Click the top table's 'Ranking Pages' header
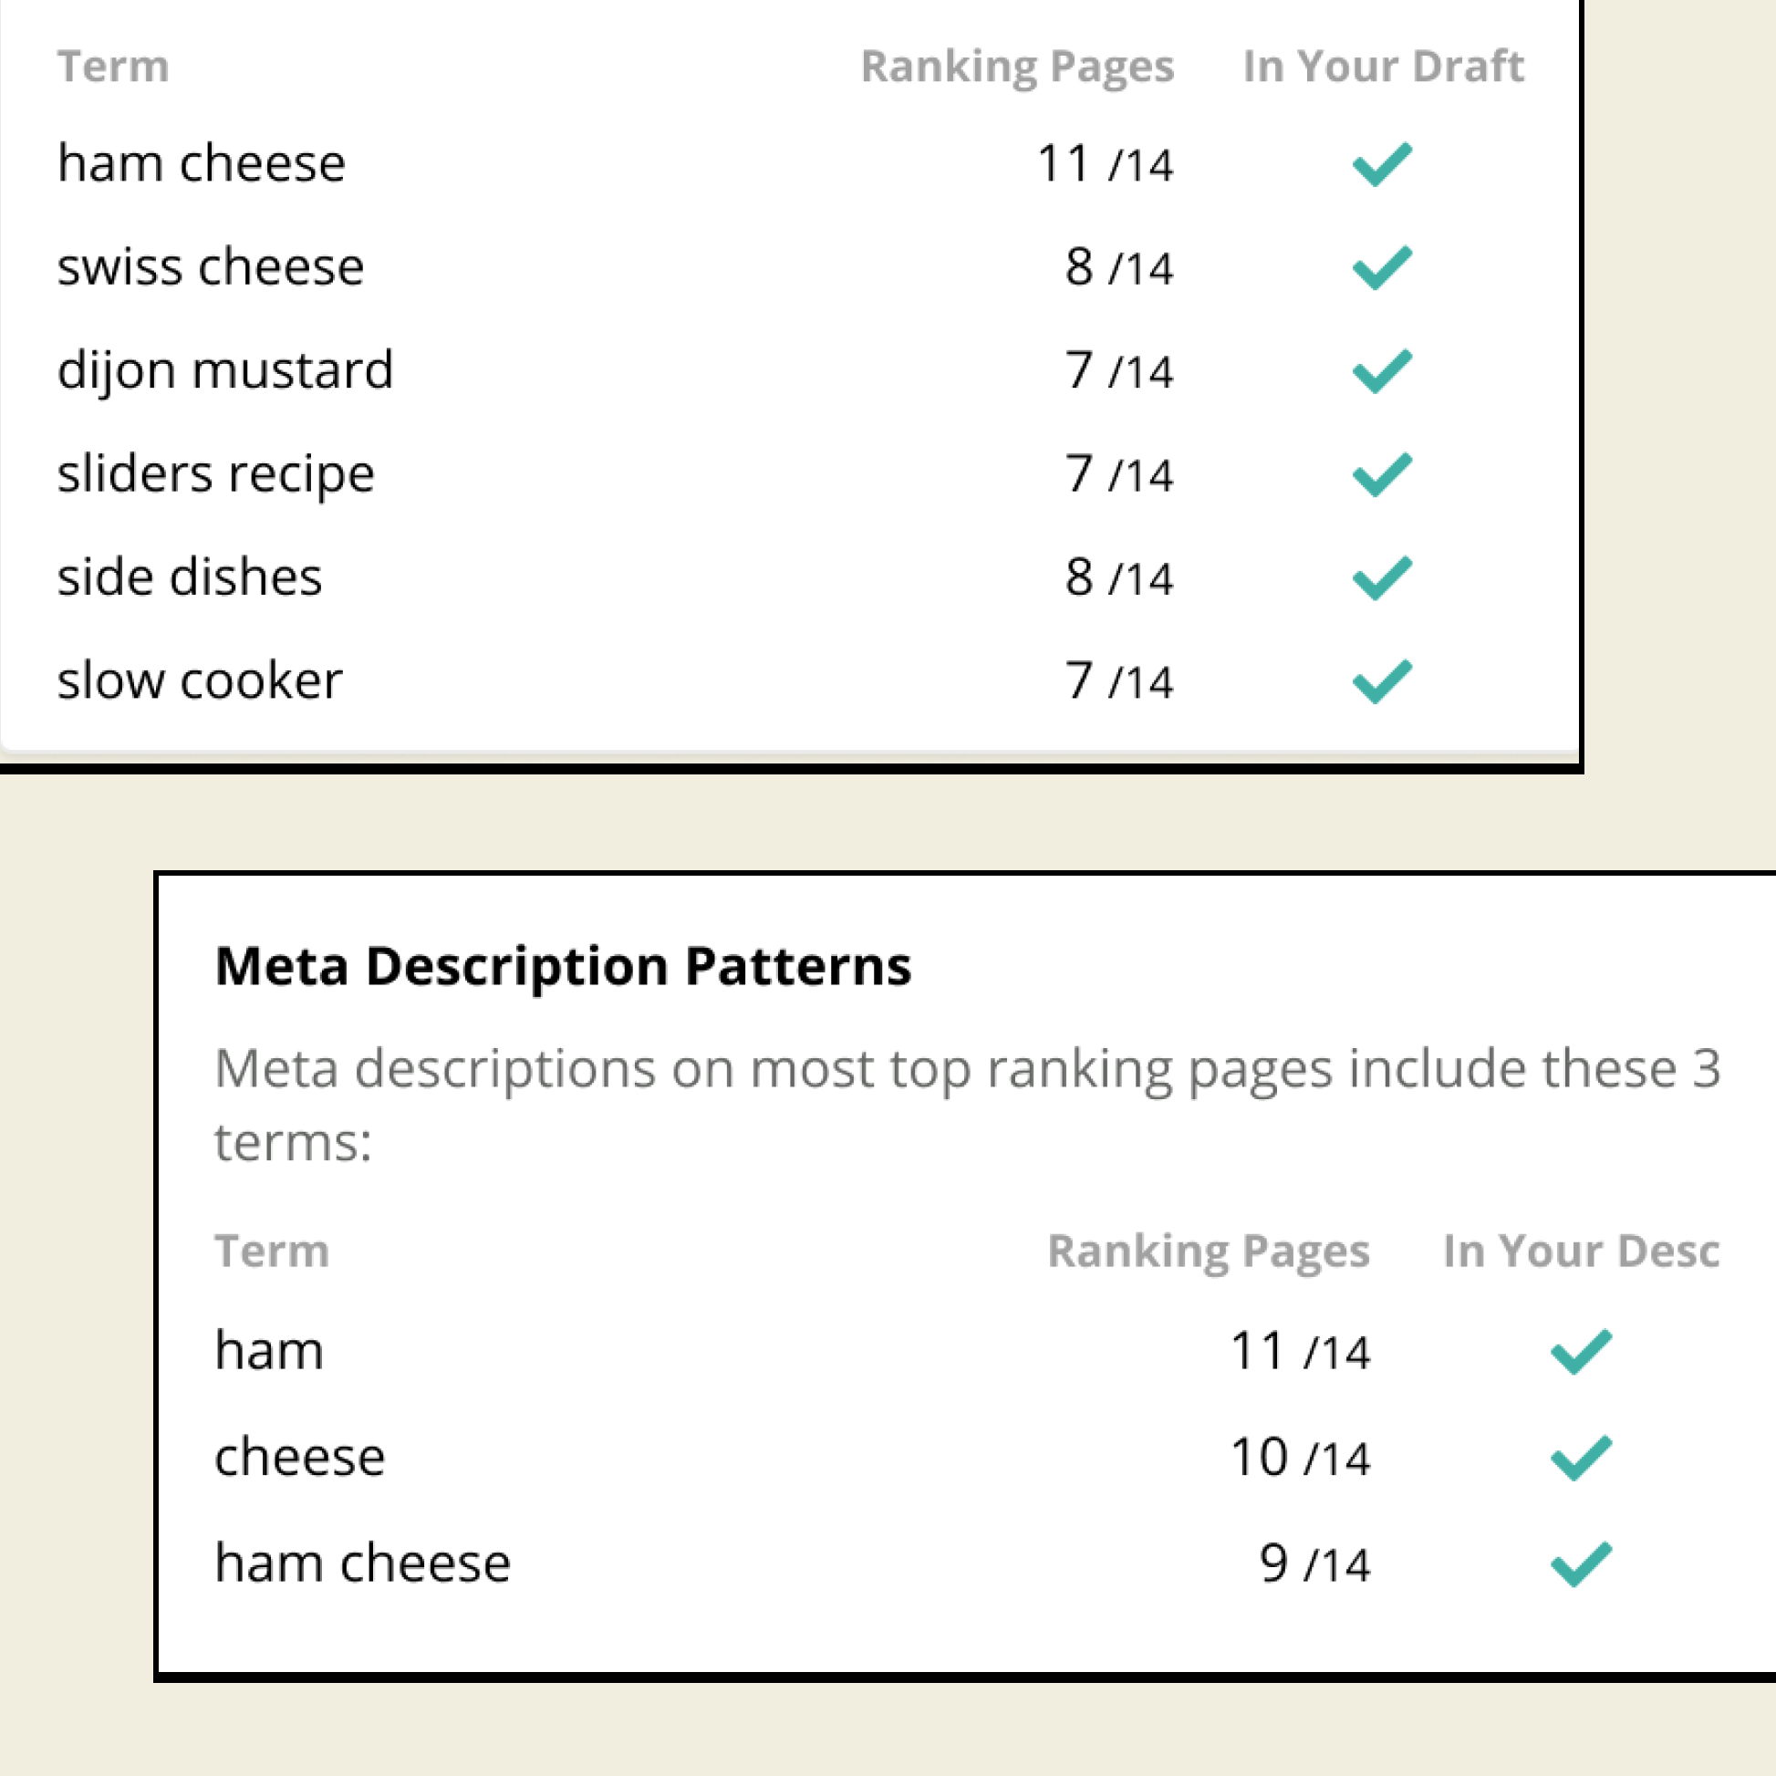This screenshot has width=1776, height=1776. pyautogui.click(x=1017, y=67)
